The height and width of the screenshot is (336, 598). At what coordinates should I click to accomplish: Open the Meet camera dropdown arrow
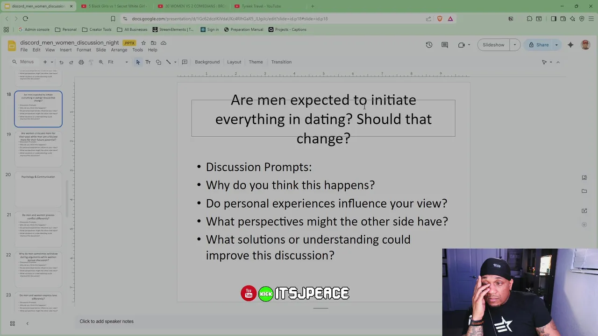pyautogui.click(x=469, y=45)
